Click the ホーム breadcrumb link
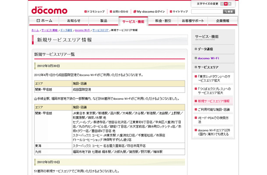 (x=35, y=30)
